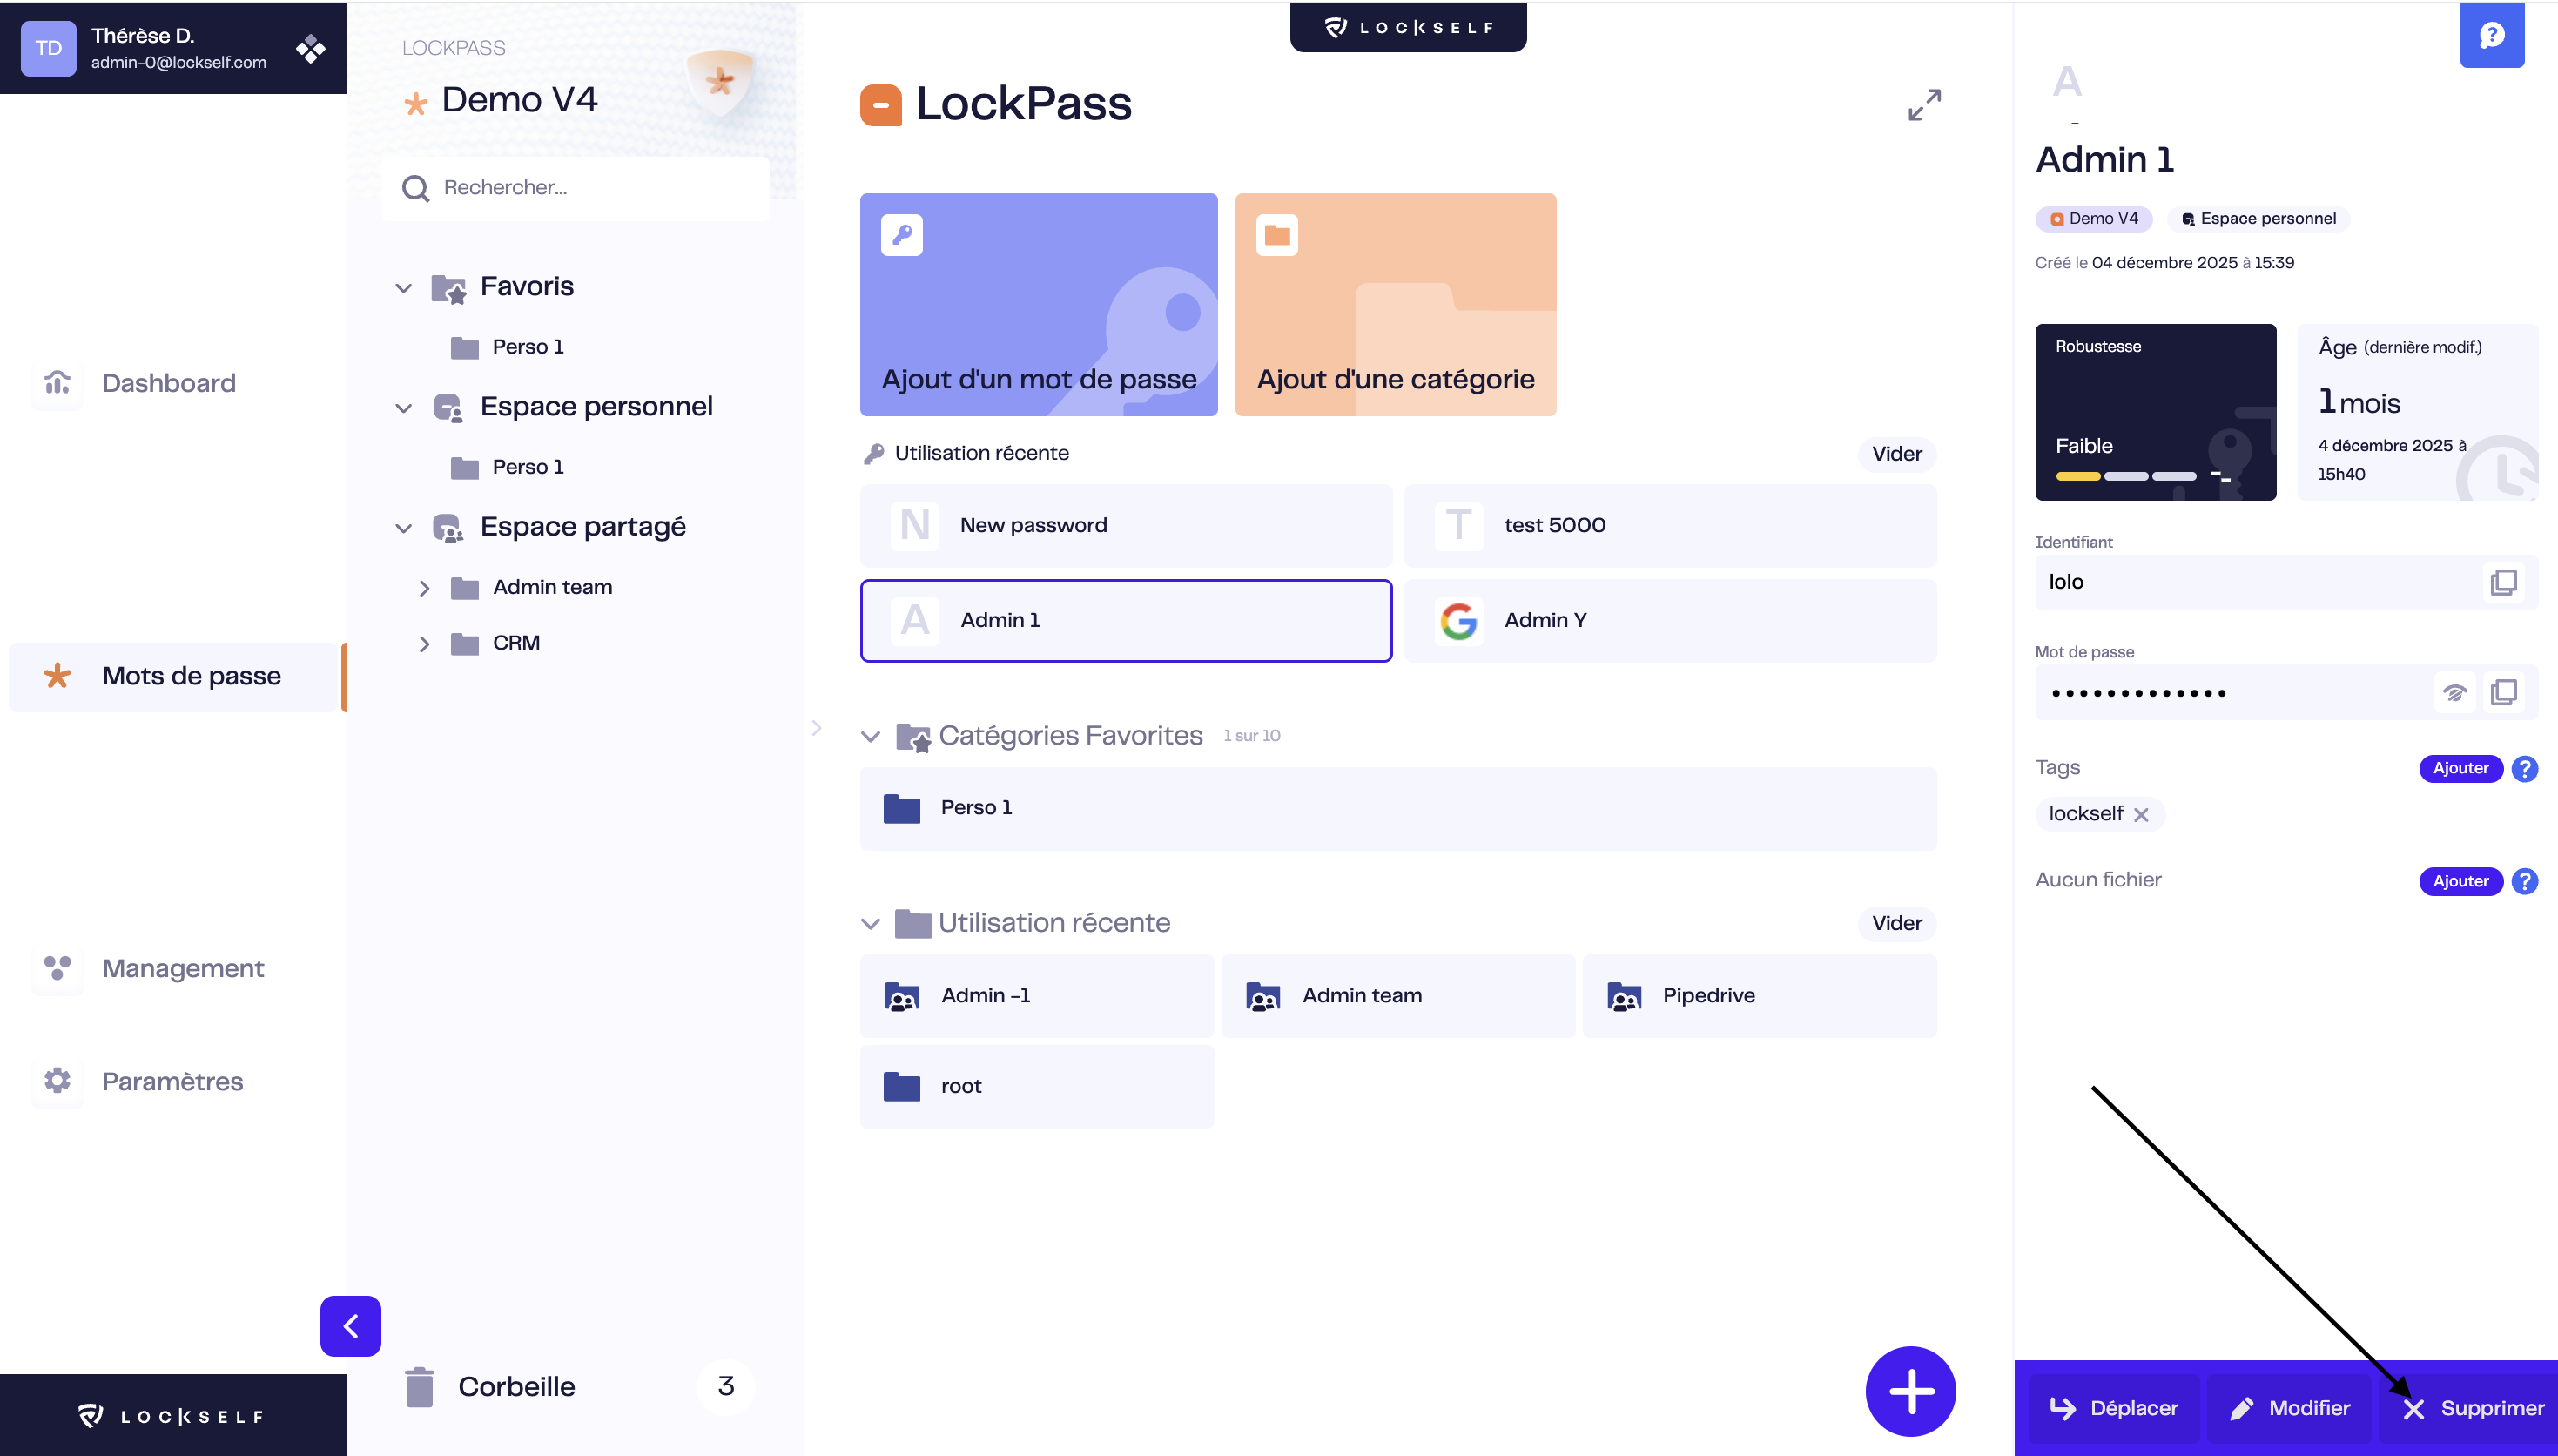Reveal the hidden password with eye icon
Image resolution: width=2558 pixels, height=1456 pixels.
point(2454,692)
